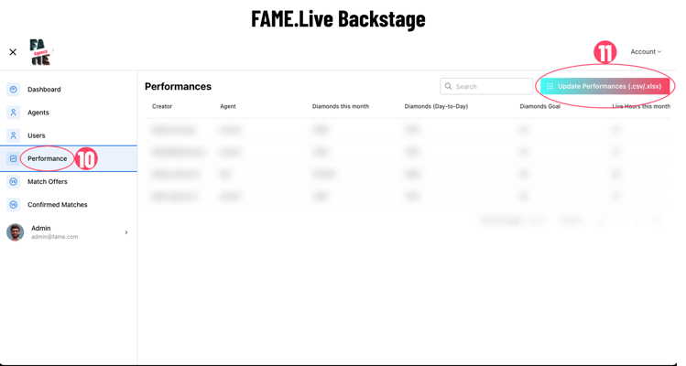The image size is (686, 366).
Task: Go to the Agents page
Action: 38,113
